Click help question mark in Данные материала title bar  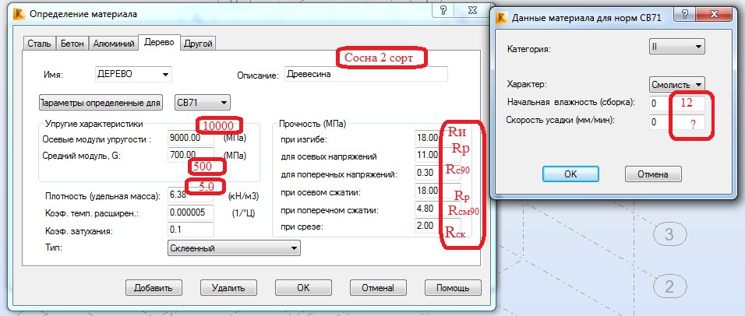tap(685, 15)
